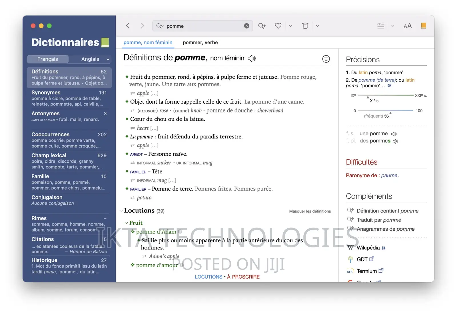Click the À PROSCRIRE footer link
Screen dimensions: 457x312
tap(243, 277)
